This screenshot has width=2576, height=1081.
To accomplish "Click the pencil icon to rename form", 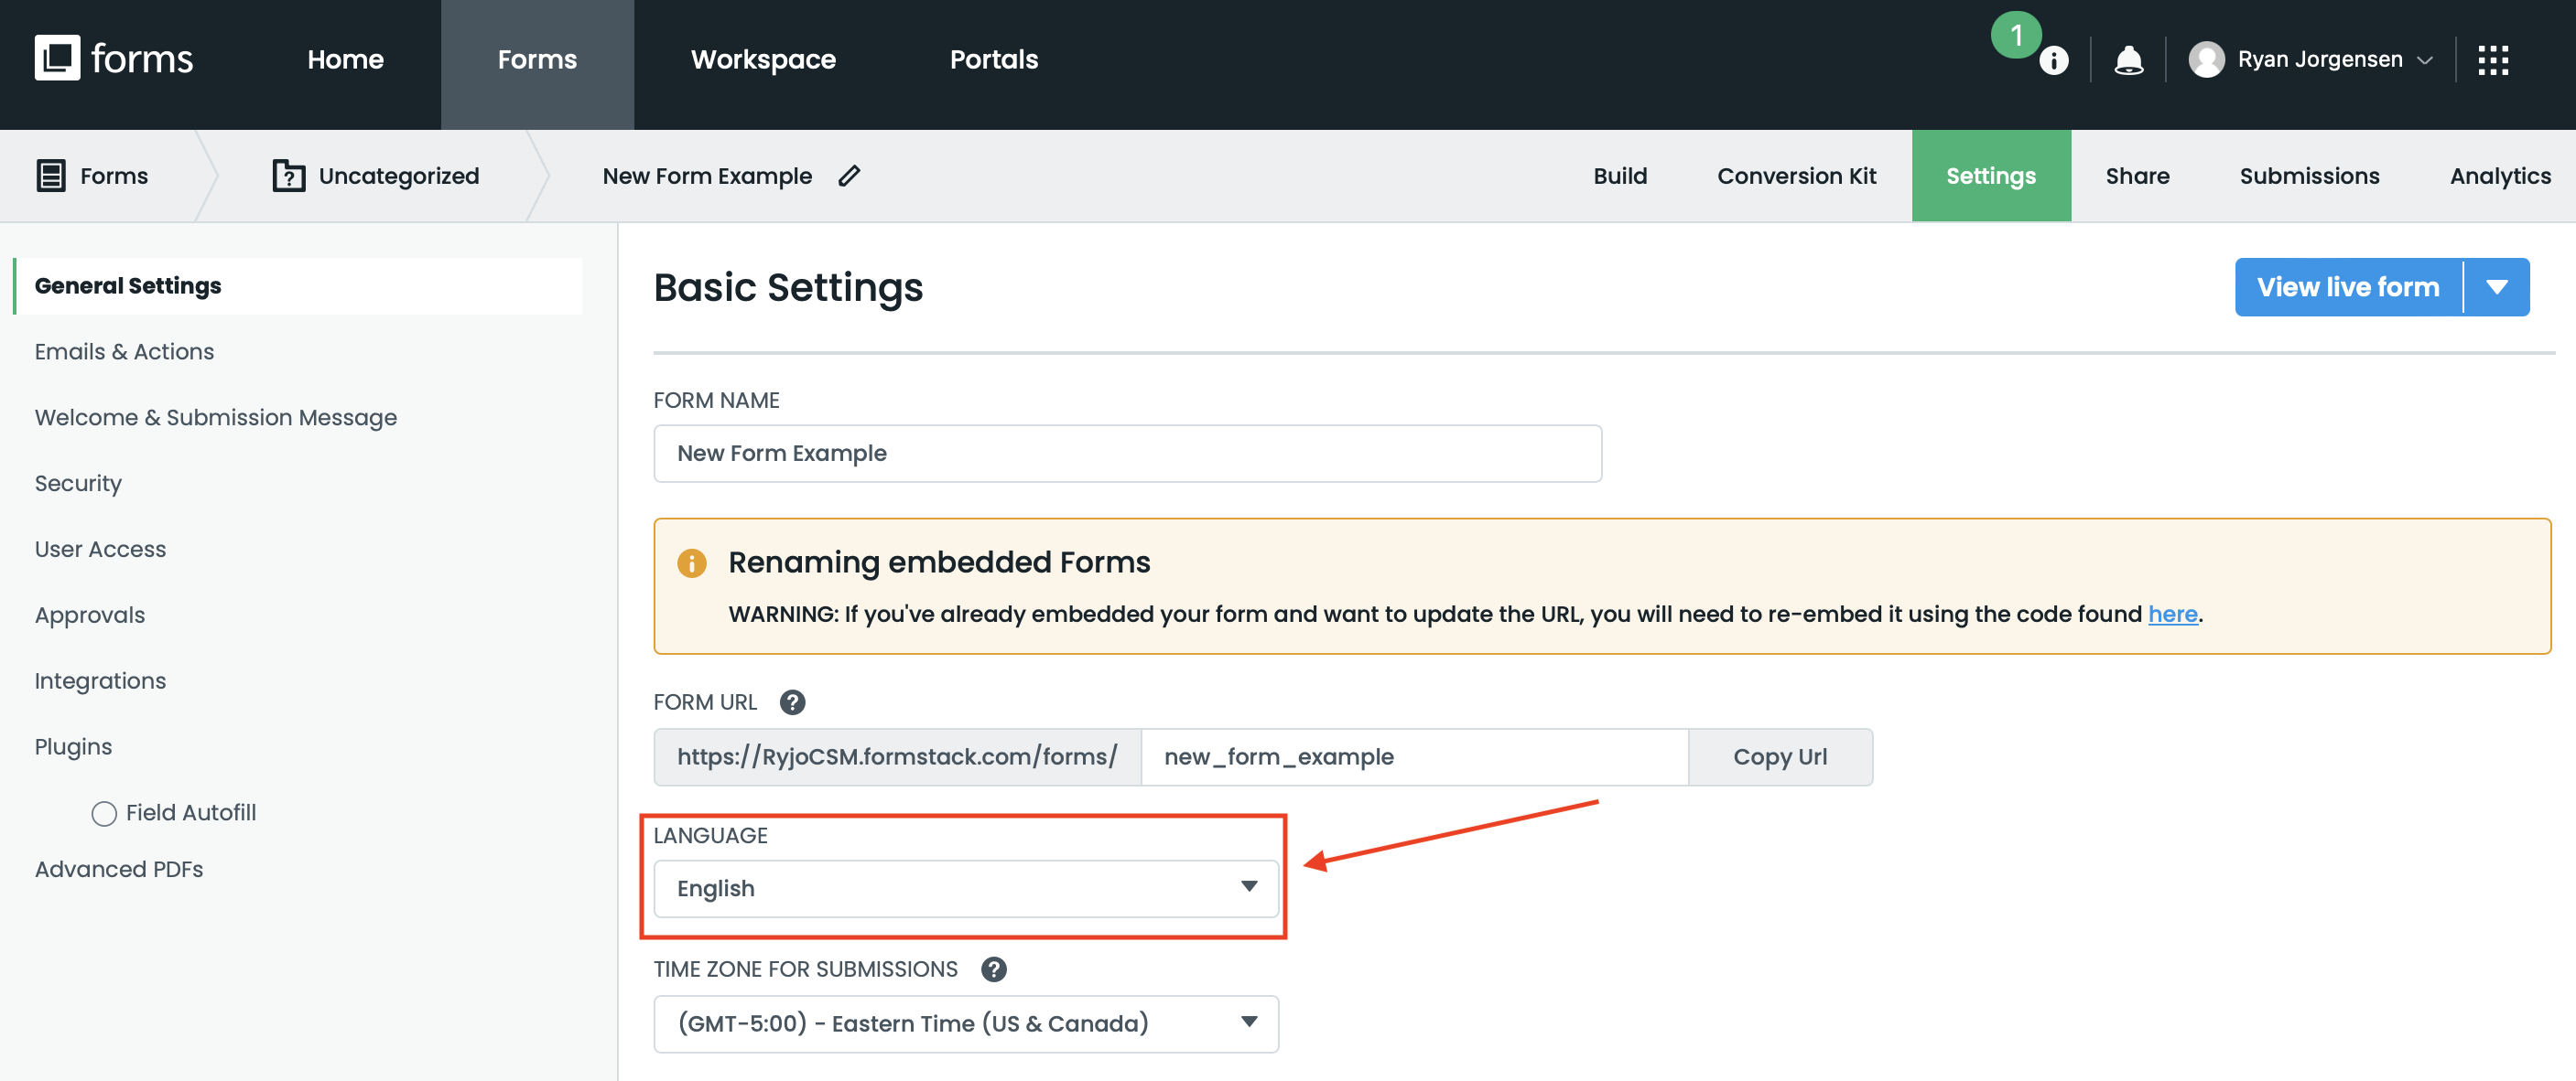I will tap(849, 176).
